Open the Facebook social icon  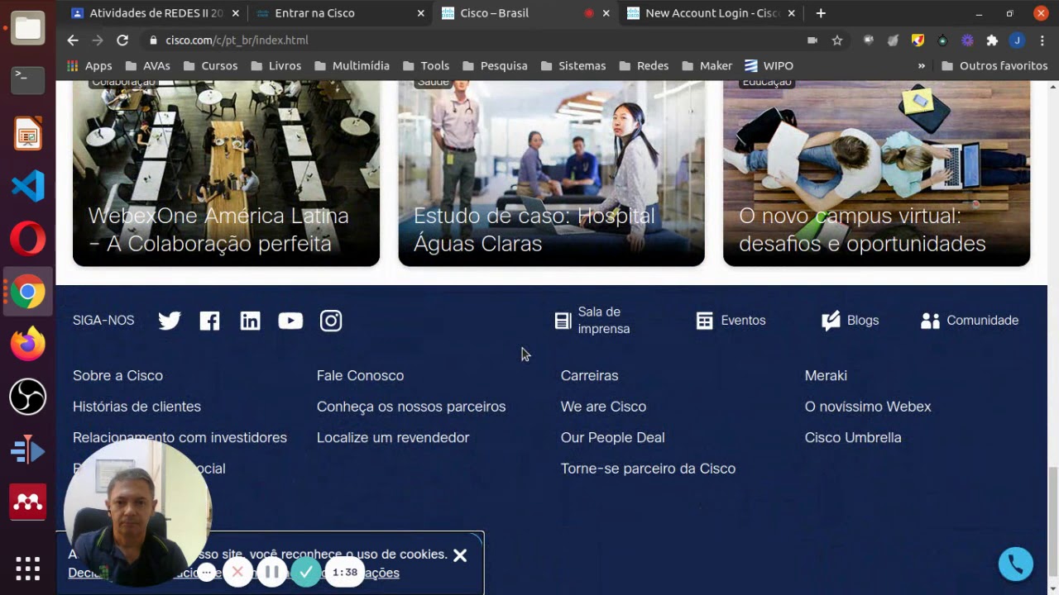pos(209,321)
